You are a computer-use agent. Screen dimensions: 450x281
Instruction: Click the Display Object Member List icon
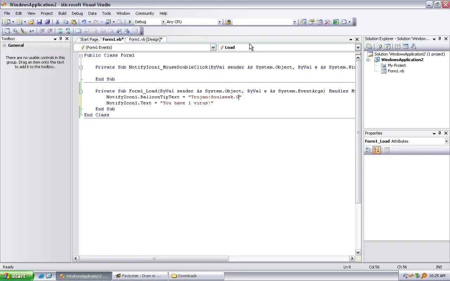tap(7, 31)
